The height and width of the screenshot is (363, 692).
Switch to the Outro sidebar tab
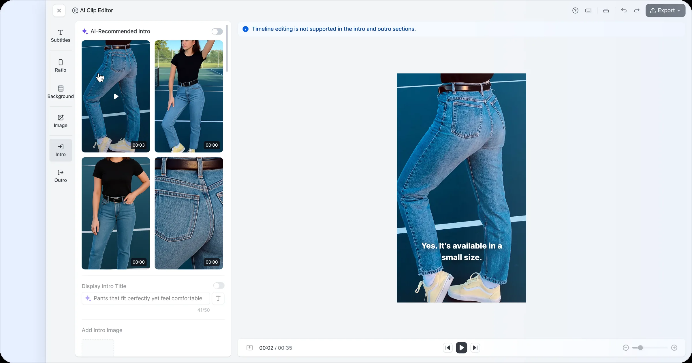[61, 176]
